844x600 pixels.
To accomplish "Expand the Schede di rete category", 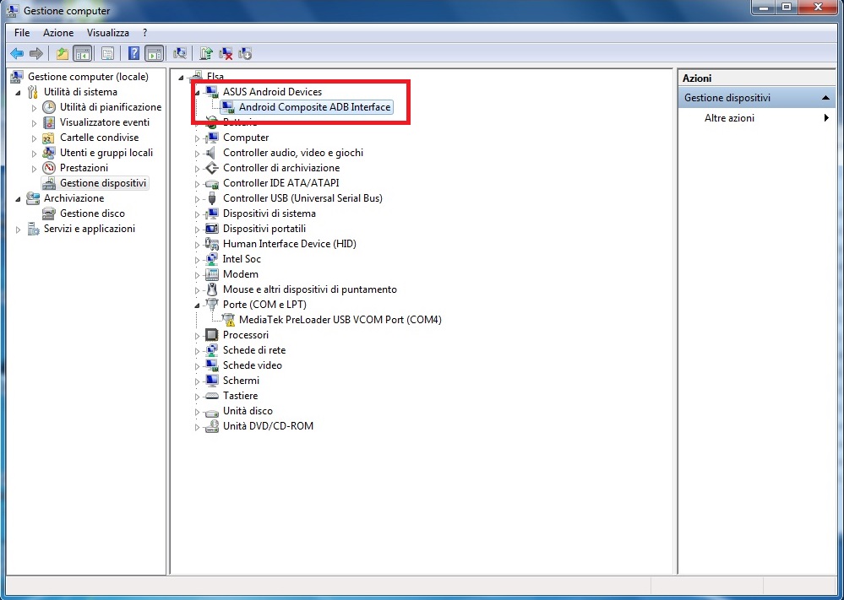I will tap(198, 351).
